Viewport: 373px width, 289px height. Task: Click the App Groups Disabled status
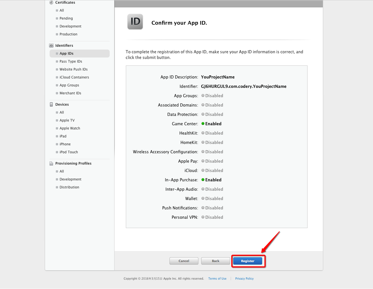[x=212, y=96]
